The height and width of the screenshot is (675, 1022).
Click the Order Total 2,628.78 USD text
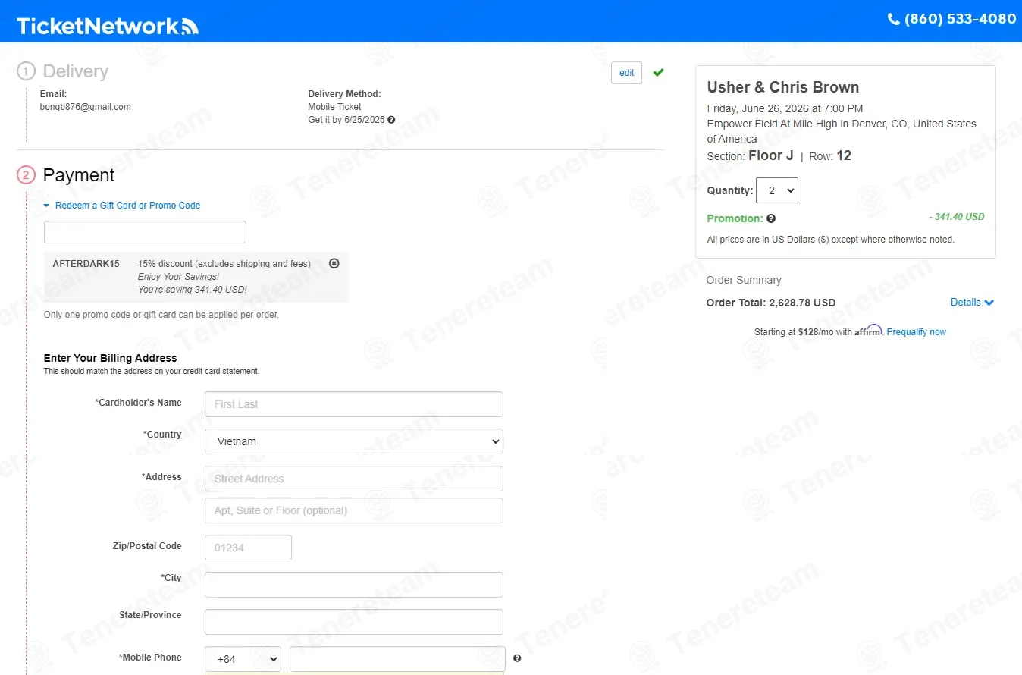(x=771, y=303)
